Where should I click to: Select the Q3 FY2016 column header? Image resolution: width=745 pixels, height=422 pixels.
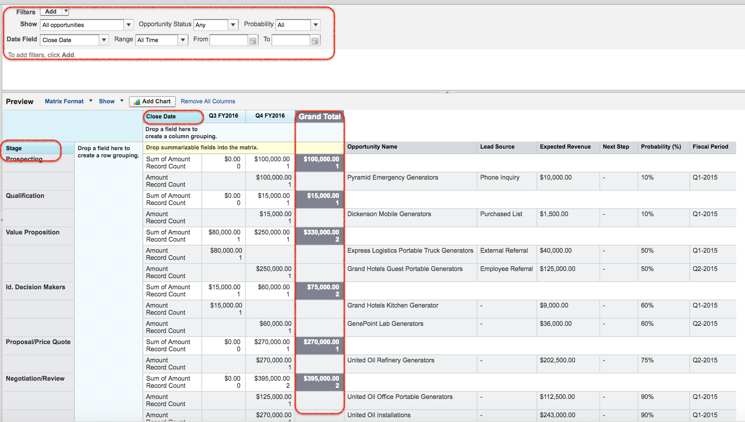(224, 116)
